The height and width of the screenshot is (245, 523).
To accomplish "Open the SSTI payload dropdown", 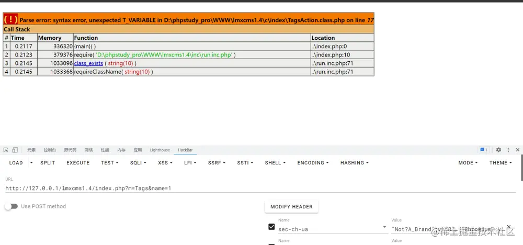I will click(x=245, y=163).
